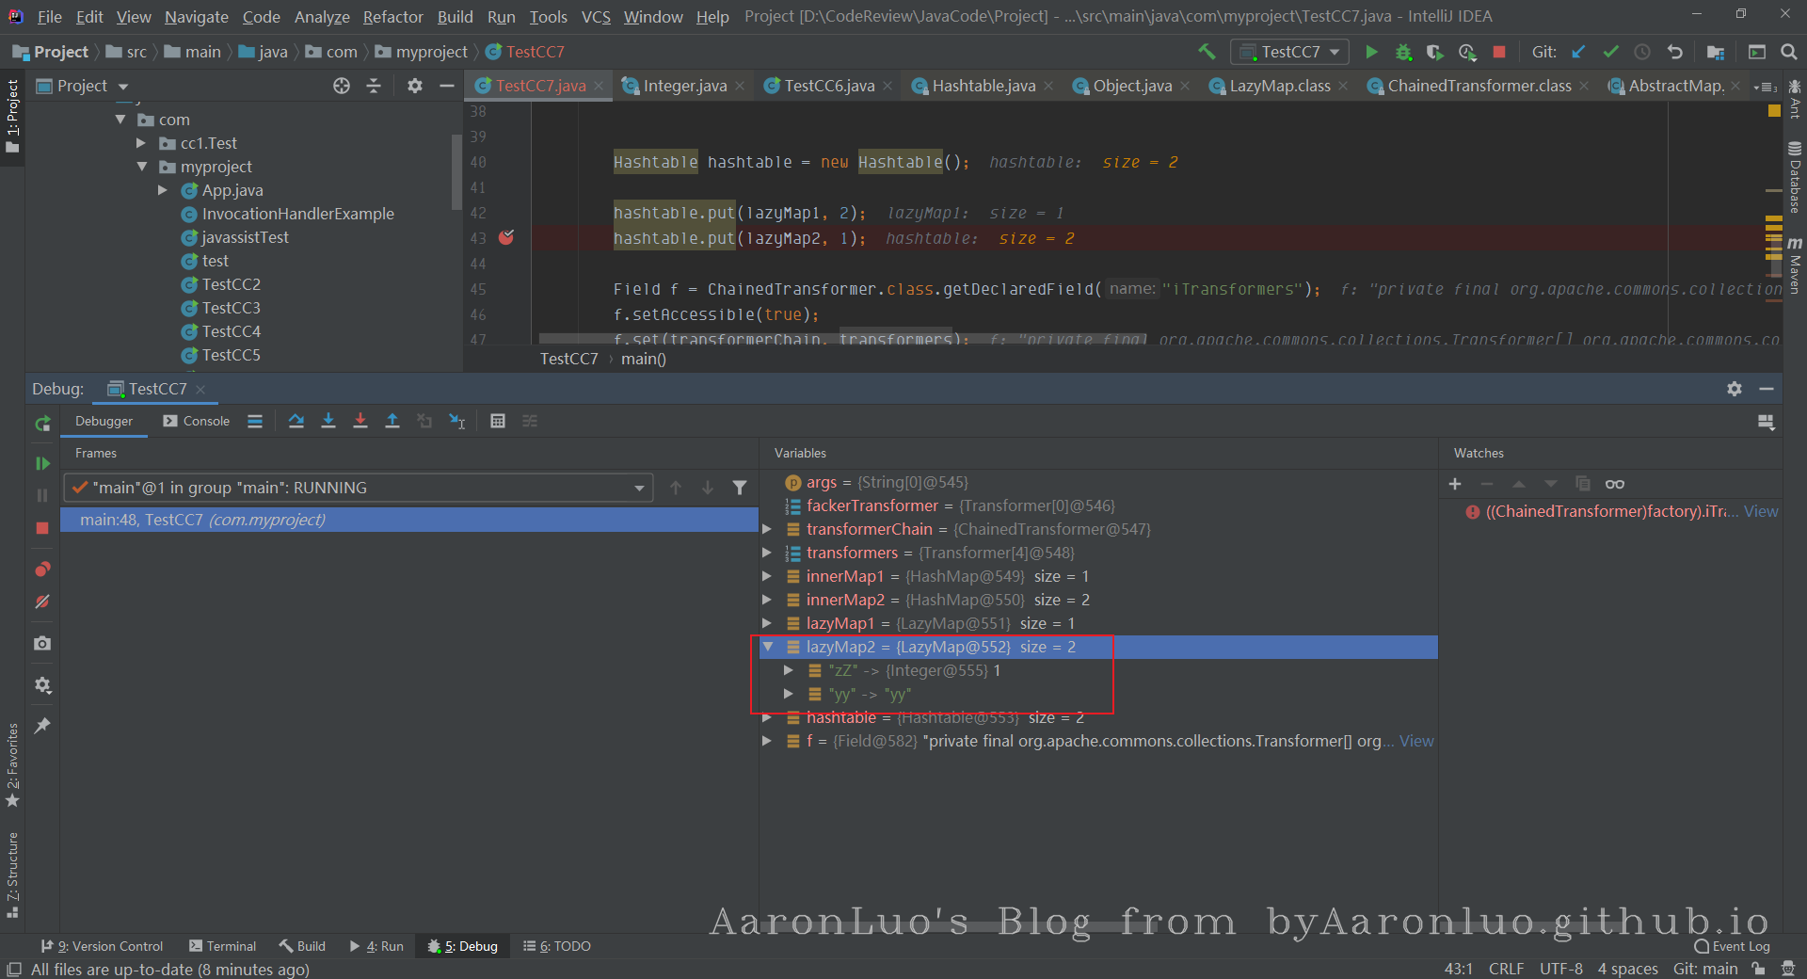Viewport: 1807px width, 979px height.
Task: Toggle the watches glasses icon
Action: (1615, 484)
